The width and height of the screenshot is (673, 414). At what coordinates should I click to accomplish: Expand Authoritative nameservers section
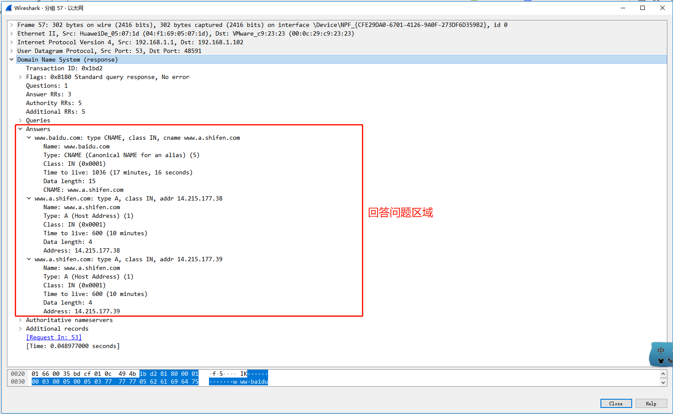pyautogui.click(x=20, y=320)
